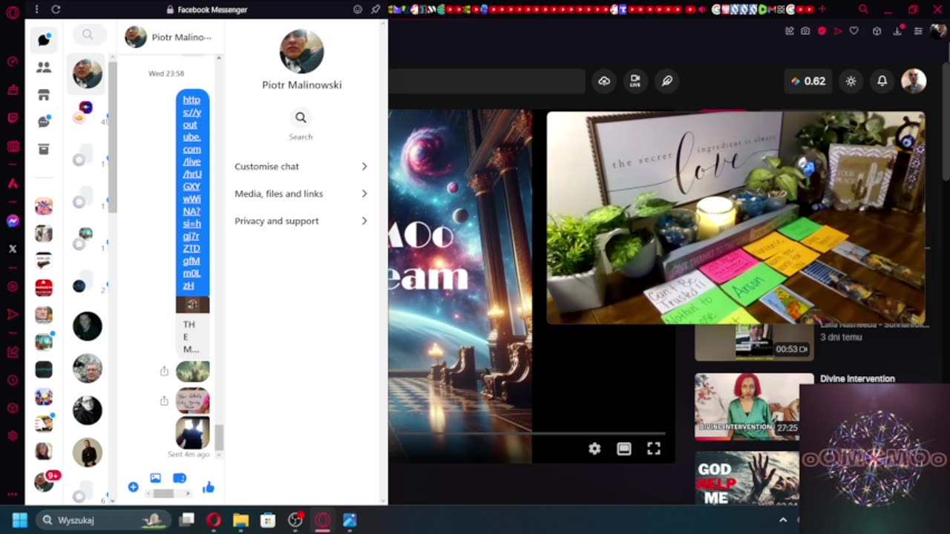Open Windows Start button
Screen dimensions: 950x534
tap(19, 520)
